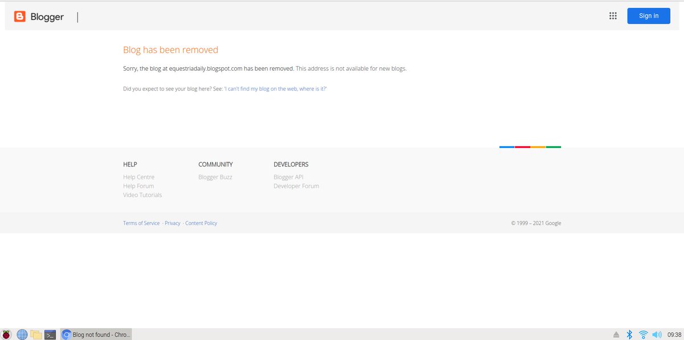The width and height of the screenshot is (684, 340).
Task: Open the Blogger API link
Action: [288, 177]
